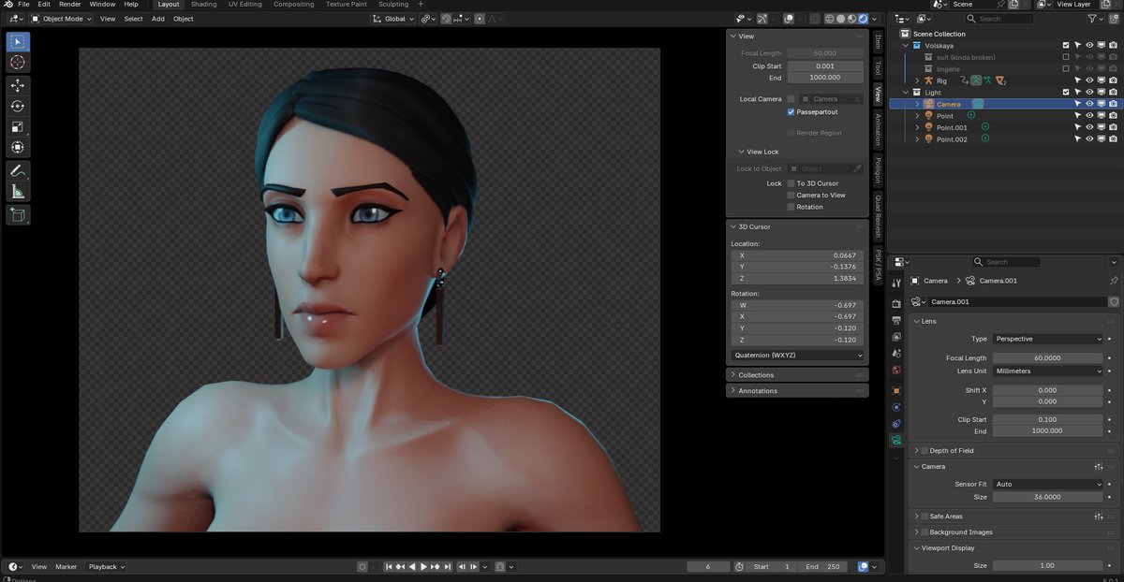Activate the Scale tool
Screen dimensions: 1124x582
(x=18, y=126)
